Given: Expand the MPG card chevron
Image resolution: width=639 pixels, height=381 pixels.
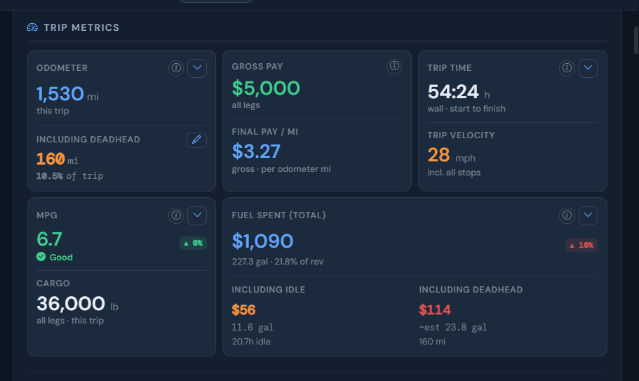Looking at the screenshot, I should [x=197, y=215].
